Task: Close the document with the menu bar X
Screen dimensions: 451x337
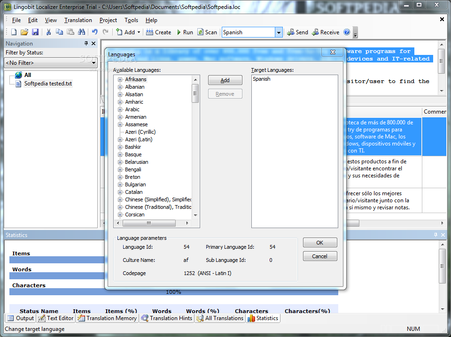Action: [442, 20]
